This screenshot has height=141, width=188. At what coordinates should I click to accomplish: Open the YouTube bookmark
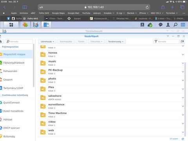point(86,13)
